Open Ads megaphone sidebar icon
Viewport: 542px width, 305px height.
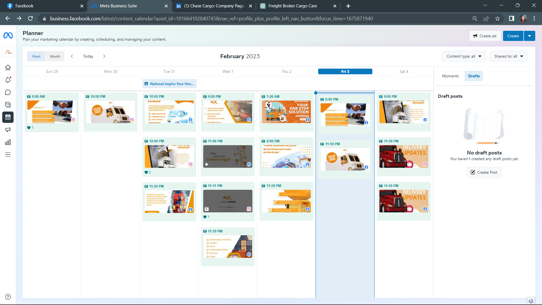(8, 130)
